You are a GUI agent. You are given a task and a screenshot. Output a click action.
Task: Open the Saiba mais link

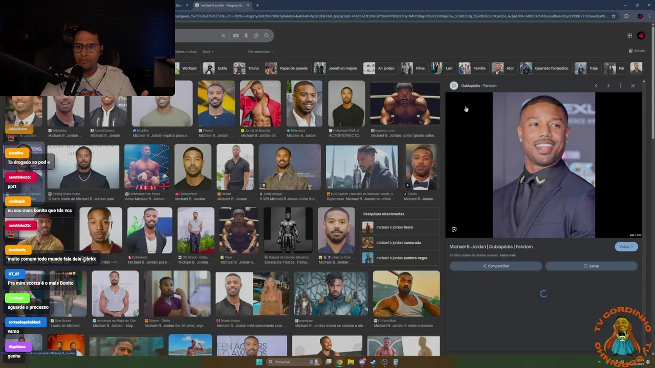[x=508, y=255]
